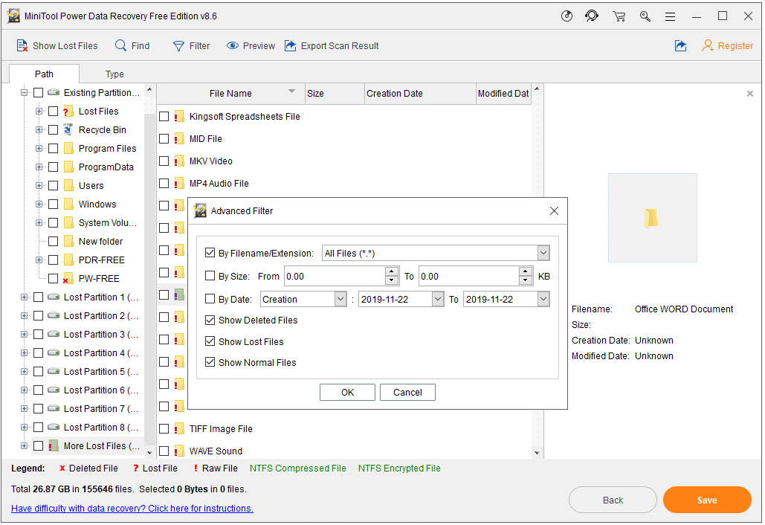Select the Preview toolbar icon
Screen dimensions: 765x525
250,45
